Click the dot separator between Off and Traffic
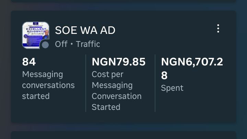Image resolution: width=247 pixels, height=139 pixels. coord(72,45)
